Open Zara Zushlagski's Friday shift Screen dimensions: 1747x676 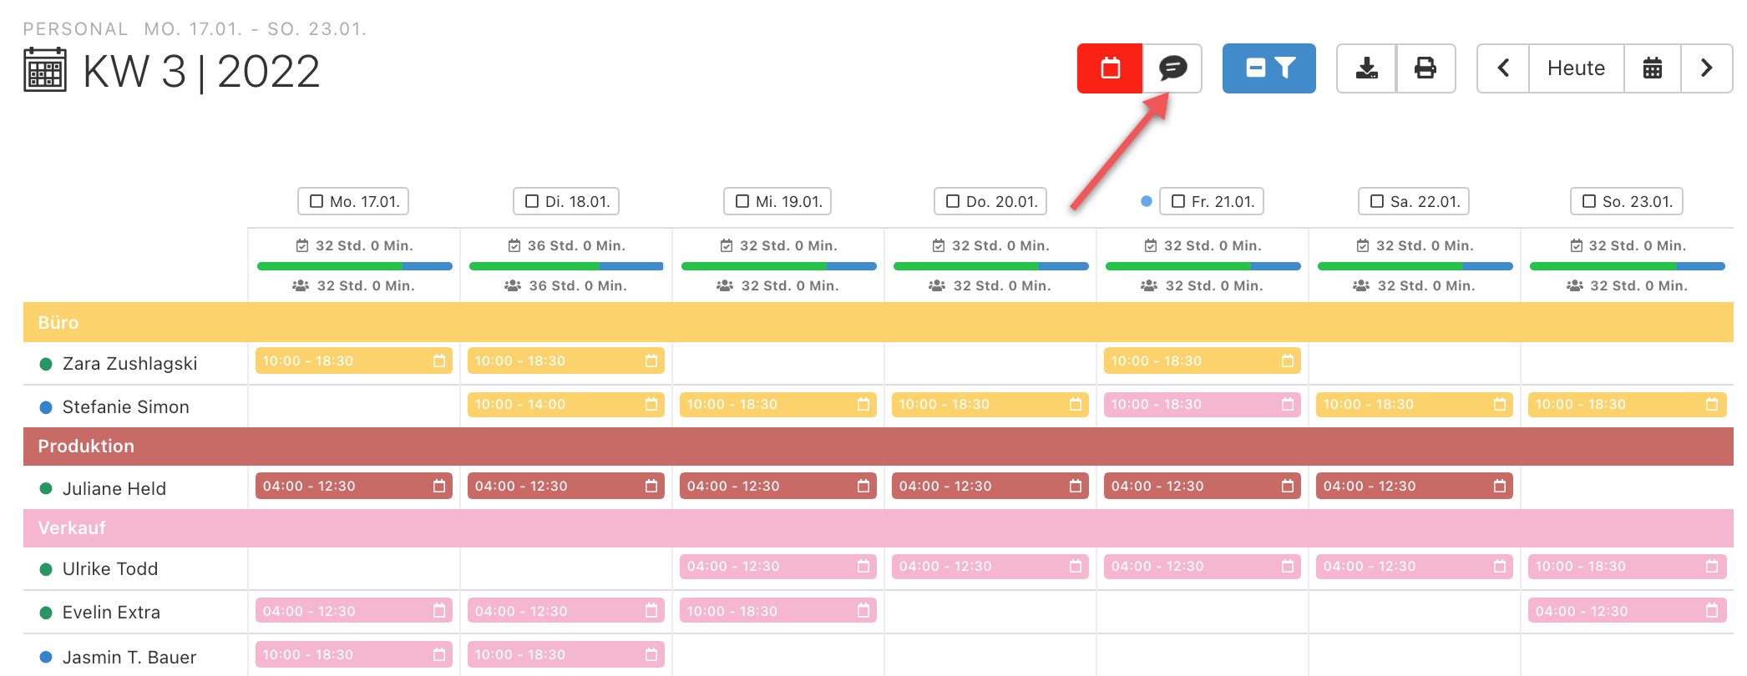tap(1203, 361)
